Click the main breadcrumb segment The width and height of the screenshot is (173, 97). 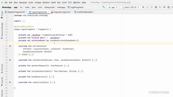pyautogui.click(x=27, y=7)
